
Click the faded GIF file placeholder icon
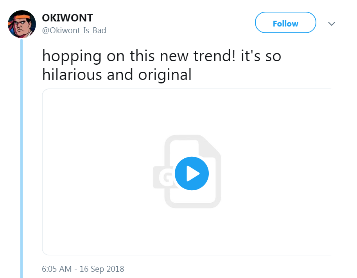[187, 171]
